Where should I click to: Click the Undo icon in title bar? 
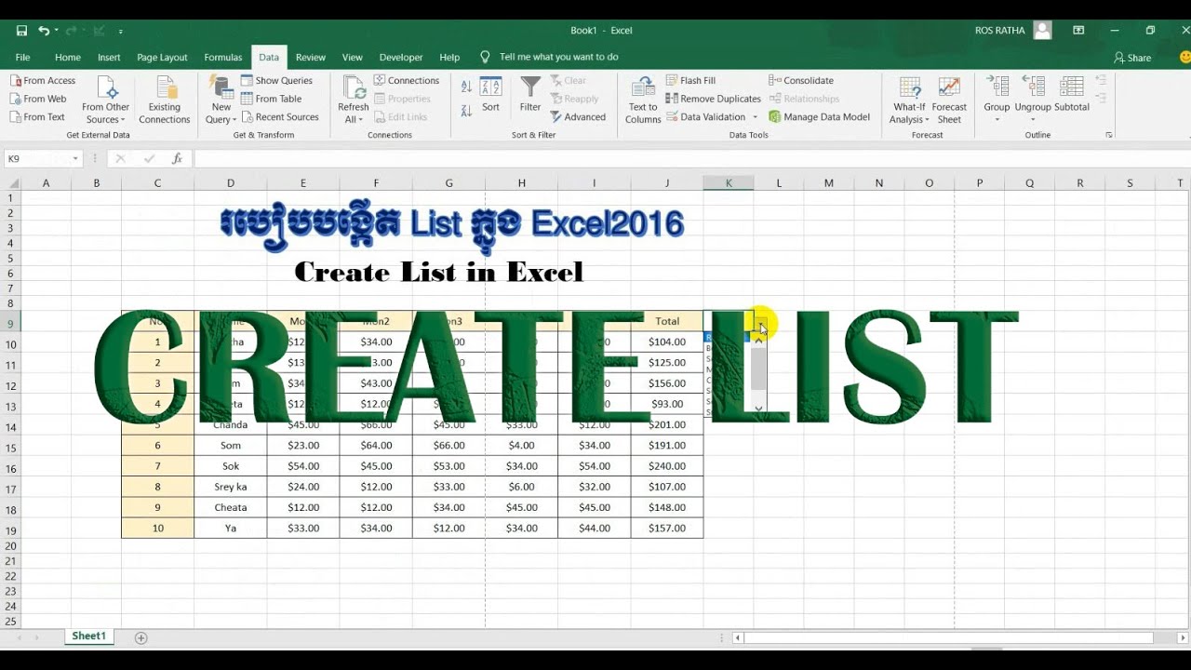coord(44,31)
